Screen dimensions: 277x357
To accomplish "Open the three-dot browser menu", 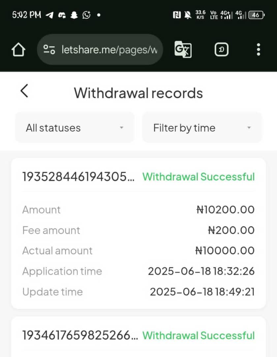I will [258, 50].
